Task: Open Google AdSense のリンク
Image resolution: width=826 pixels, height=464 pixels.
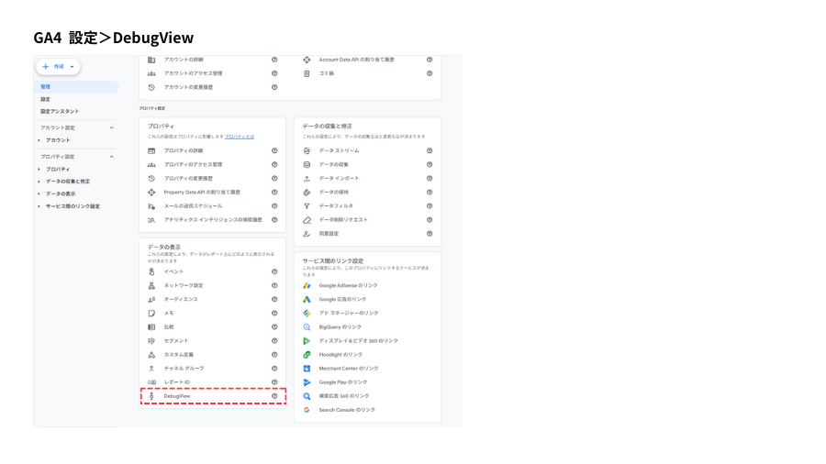Action: click(x=348, y=286)
